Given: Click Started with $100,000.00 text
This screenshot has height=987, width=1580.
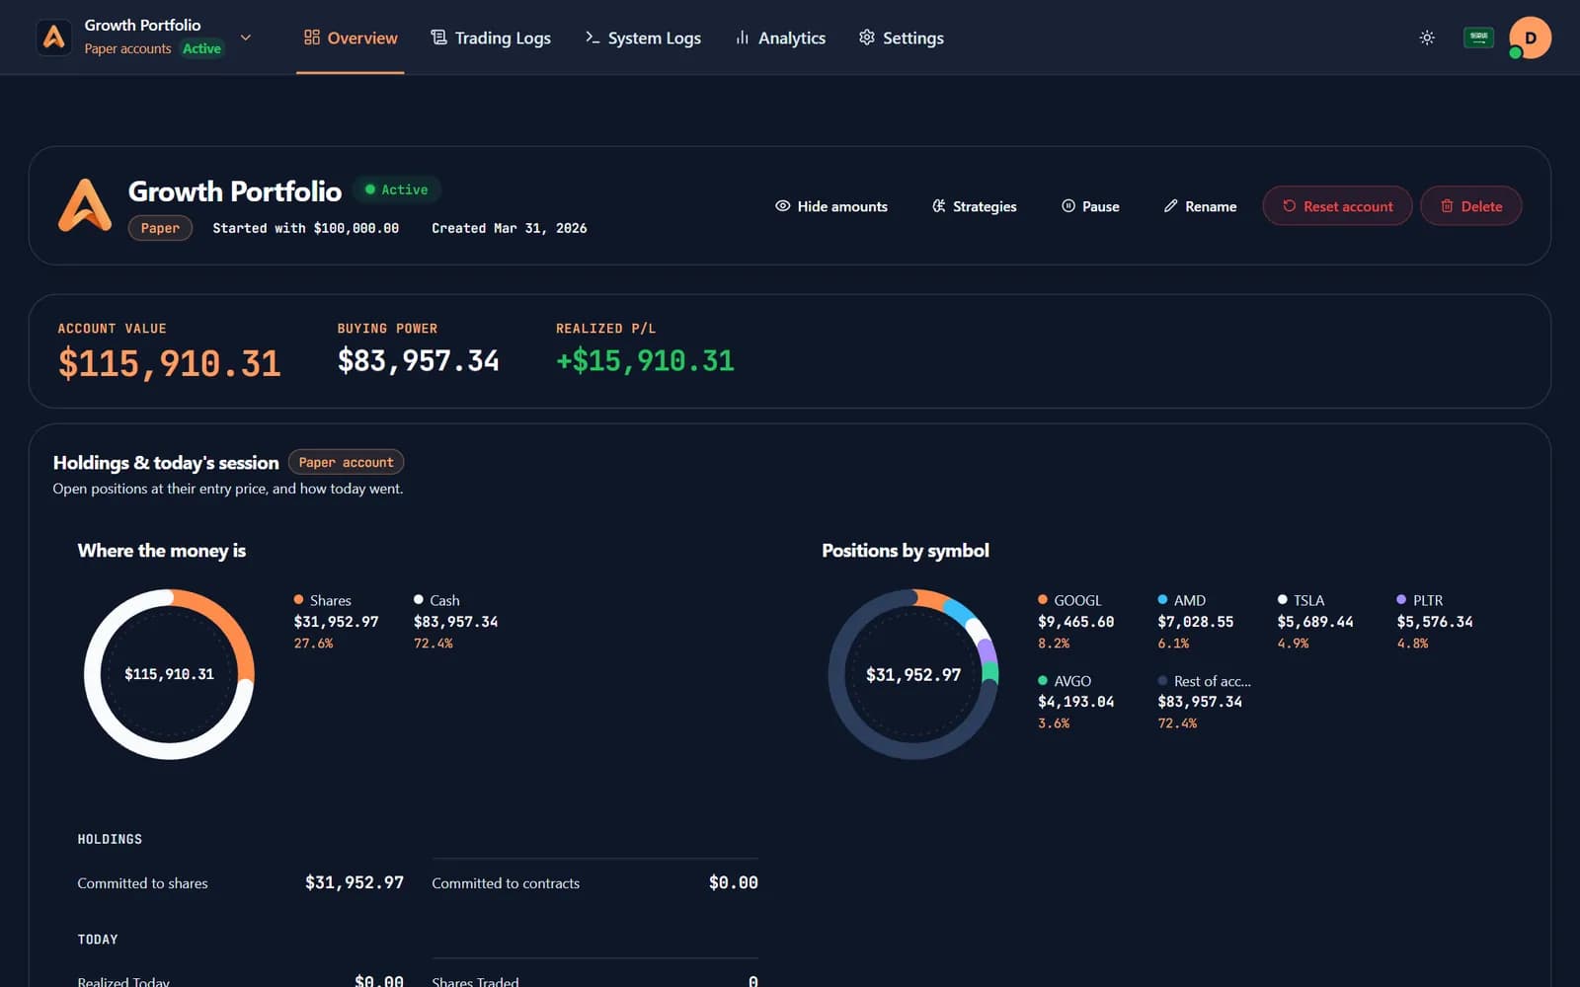Looking at the screenshot, I should (306, 228).
